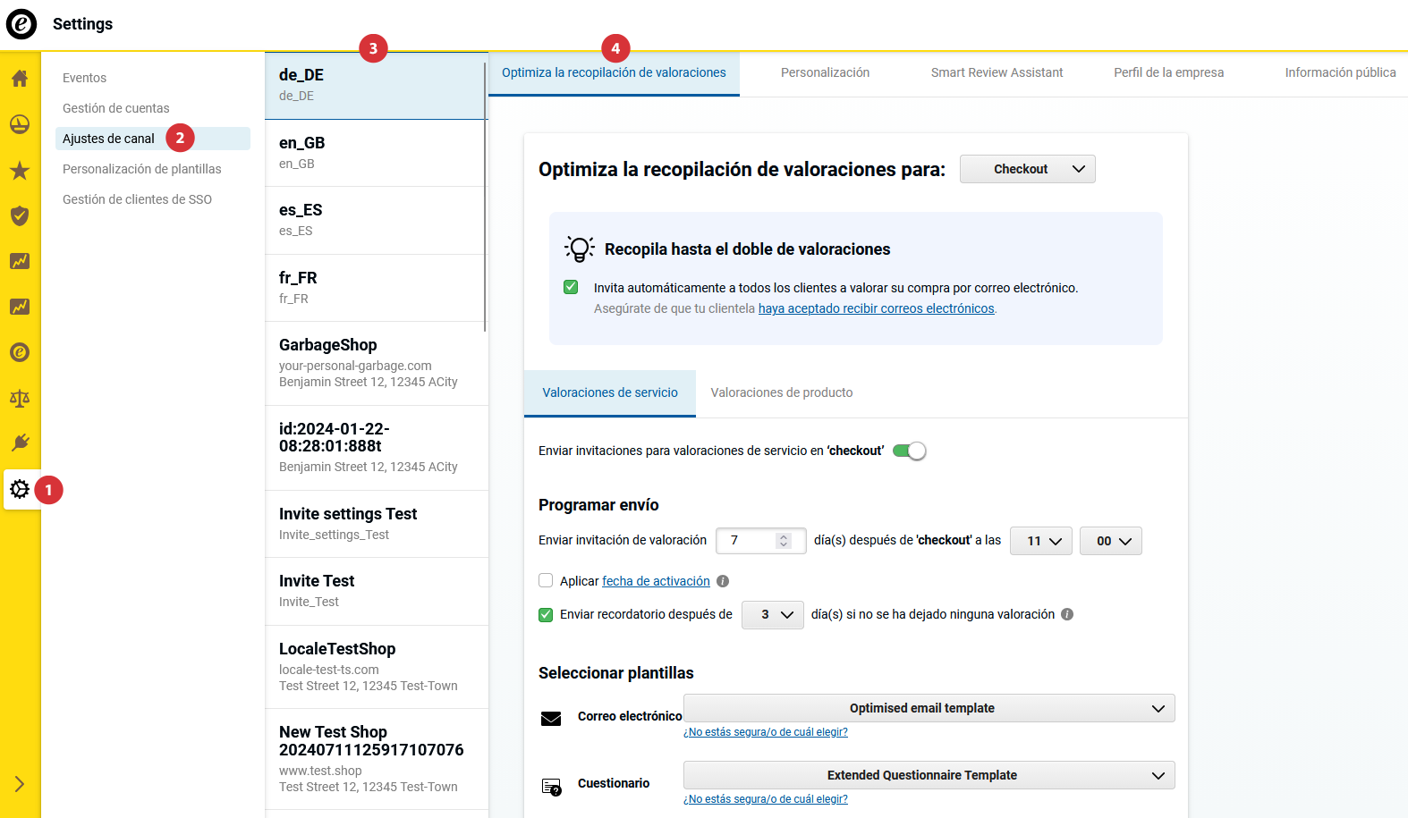Screen dimensions: 1408x818
Task: Check the Aplicar fecha de activación box
Action: (x=546, y=580)
